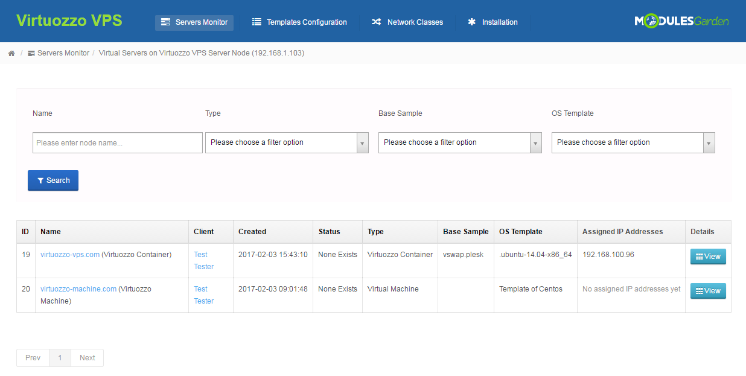Open virtuozzo-vps.com link
This screenshot has width=746, height=376.
point(70,255)
